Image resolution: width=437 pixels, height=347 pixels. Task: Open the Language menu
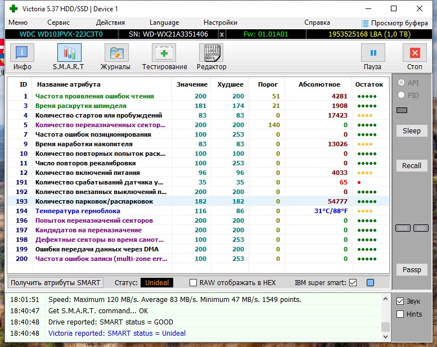point(164,23)
